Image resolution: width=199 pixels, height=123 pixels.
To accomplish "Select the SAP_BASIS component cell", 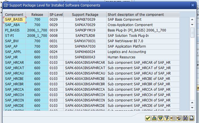I will pyautogui.click(x=14, y=20).
